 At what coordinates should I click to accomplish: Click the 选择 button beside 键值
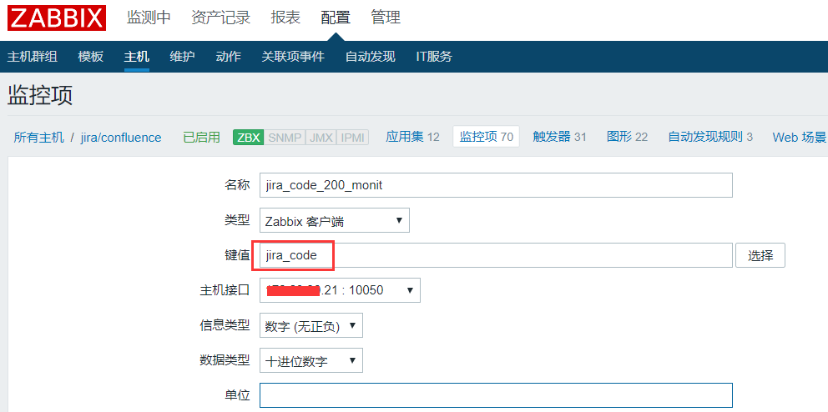coord(760,255)
